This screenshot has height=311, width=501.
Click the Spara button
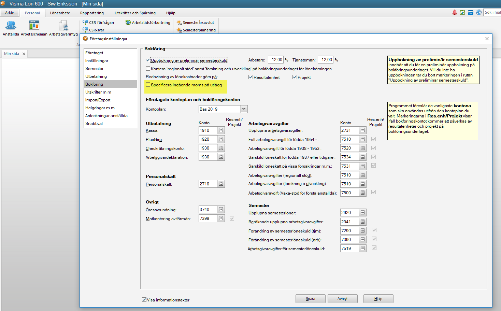coord(311,299)
